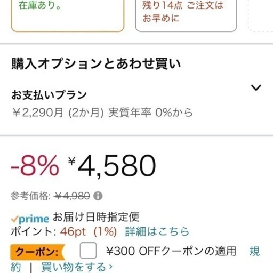Viewport: 273px width, 273px height.
Task: Expand the お支払いプラン chevron
Action: click(256, 87)
